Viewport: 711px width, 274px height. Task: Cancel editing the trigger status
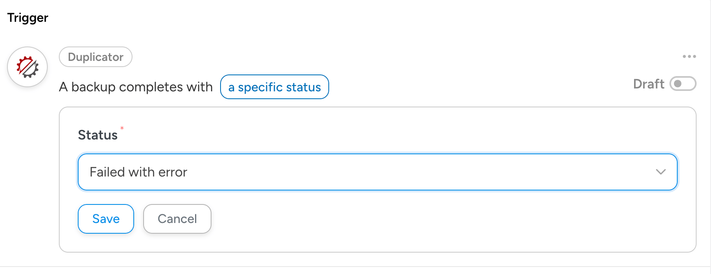pos(177,219)
